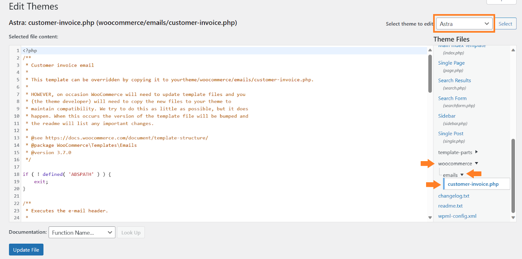The image size is (522, 259).
Task: Click the '(searchform.php)' file name text
Action: 459,106
